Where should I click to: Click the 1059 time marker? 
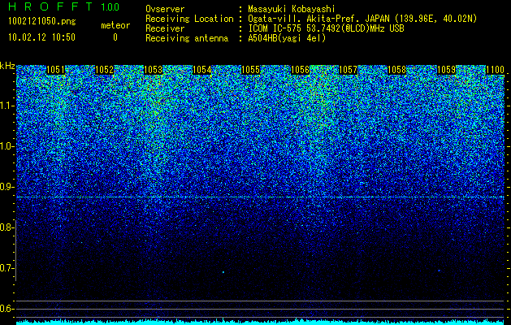(446, 70)
